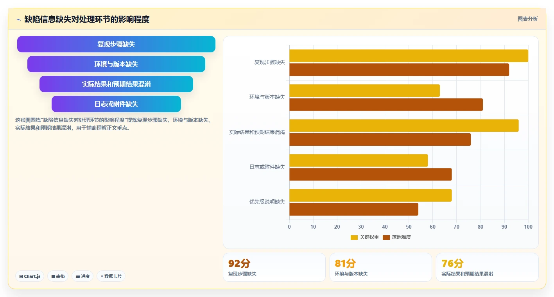The width and height of the screenshot is (554, 297).
Task: Click the brown 落地难度 bar for 环境与版本缺失
Action: pos(386,105)
